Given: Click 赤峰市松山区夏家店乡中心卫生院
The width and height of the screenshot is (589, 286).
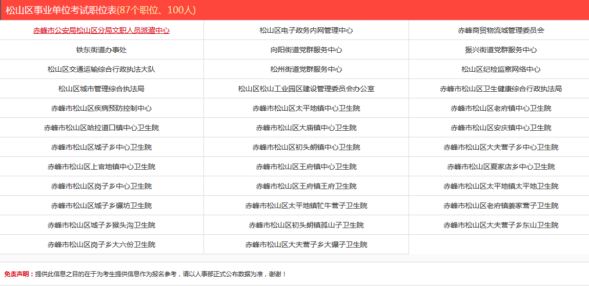Looking at the screenshot, I should (501, 167).
